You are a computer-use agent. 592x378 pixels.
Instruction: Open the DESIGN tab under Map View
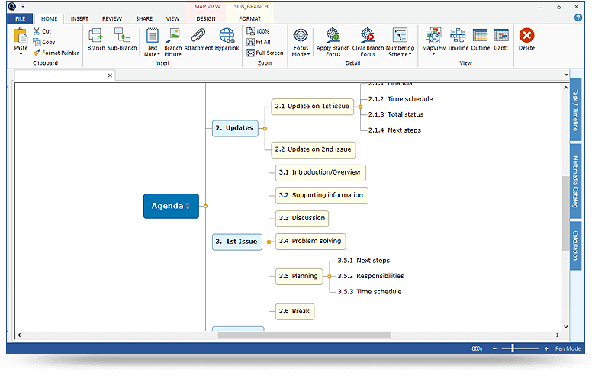coord(206,18)
